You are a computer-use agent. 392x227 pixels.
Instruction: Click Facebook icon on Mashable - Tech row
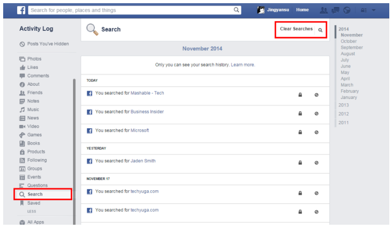89,93
